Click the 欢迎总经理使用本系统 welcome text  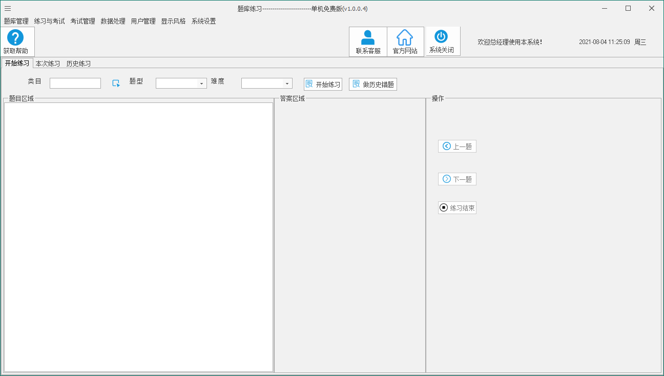click(x=510, y=42)
